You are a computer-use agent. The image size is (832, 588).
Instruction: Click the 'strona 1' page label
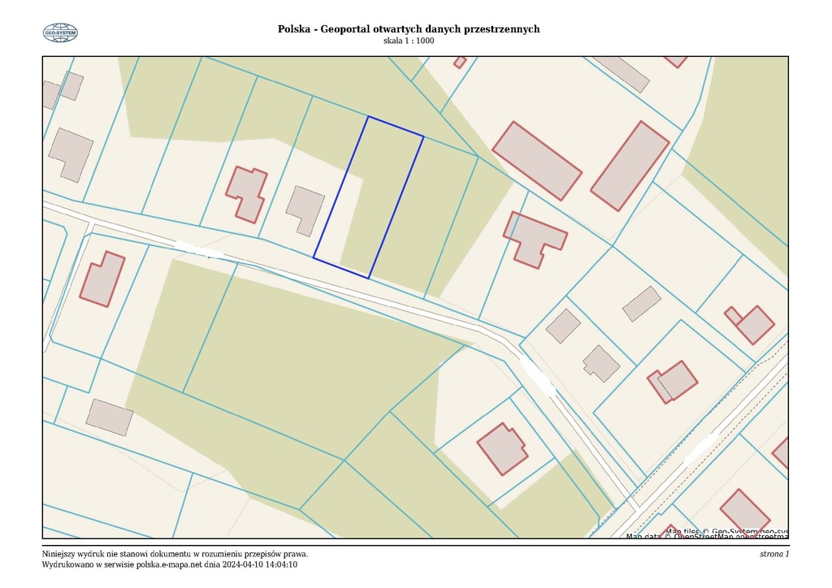click(773, 554)
